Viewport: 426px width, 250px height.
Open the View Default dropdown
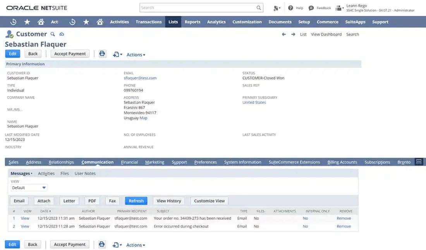[29, 187]
